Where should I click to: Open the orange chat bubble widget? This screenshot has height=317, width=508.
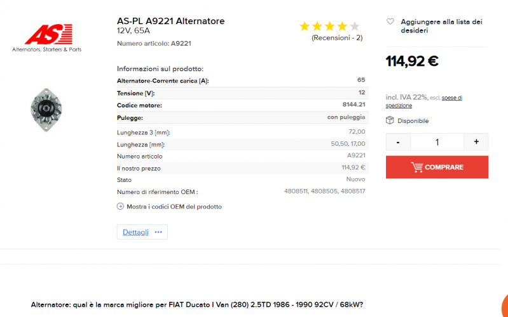coord(504,304)
